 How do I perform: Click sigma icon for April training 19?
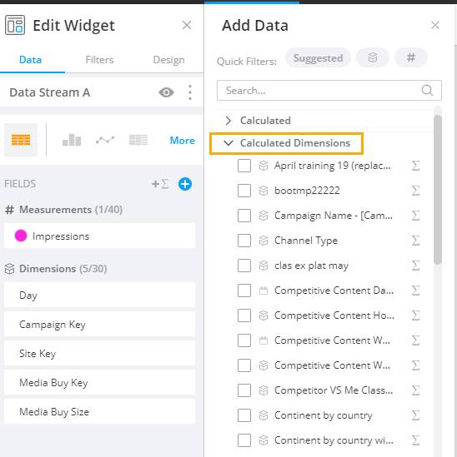click(415, 166)
